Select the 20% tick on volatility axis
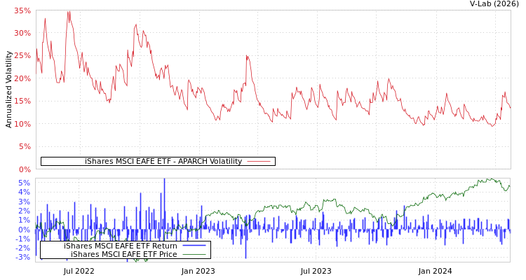Screen dimensions: 526x280 point(22,78)
